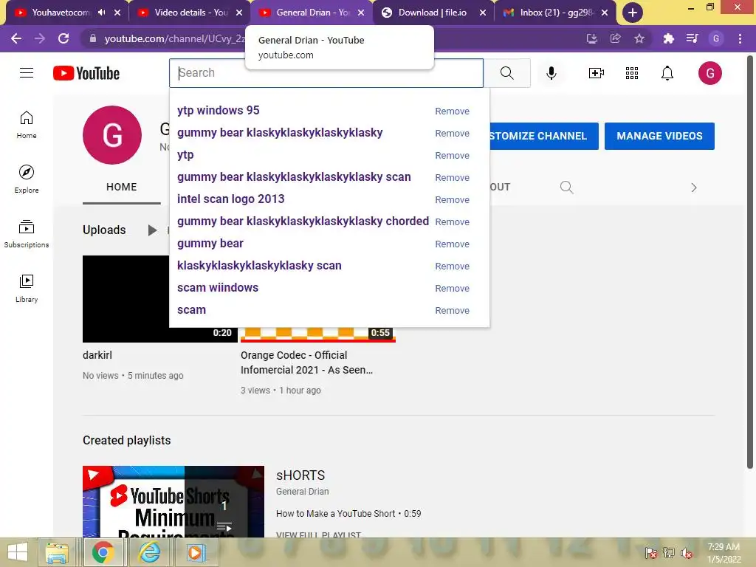
Task: Switch to the Inbox (21) Gmail tab
Action: (x=556, y=13)
